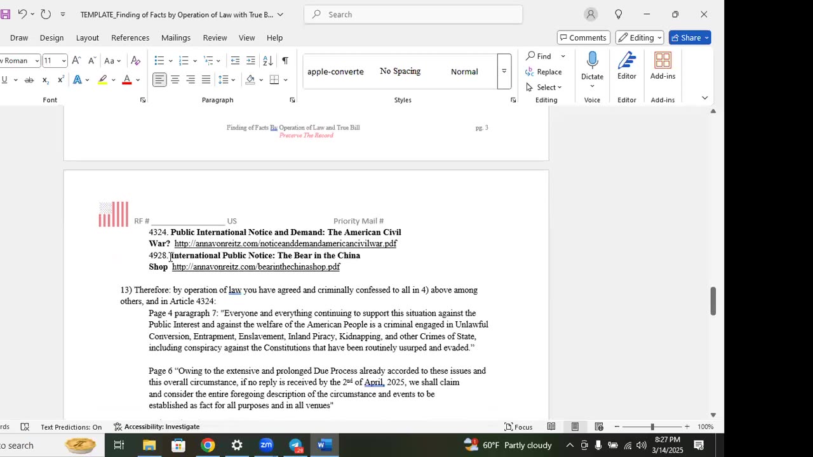Open Paragraph dialog launcher
This screenshot has width=813, height=457.
click(x=292, y=100)
